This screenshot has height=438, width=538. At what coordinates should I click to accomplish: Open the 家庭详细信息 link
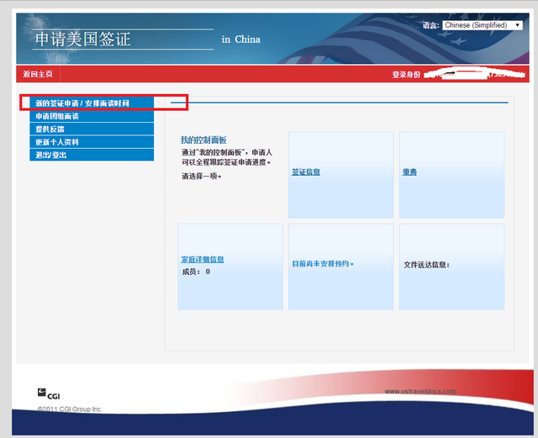click(203, 260)
